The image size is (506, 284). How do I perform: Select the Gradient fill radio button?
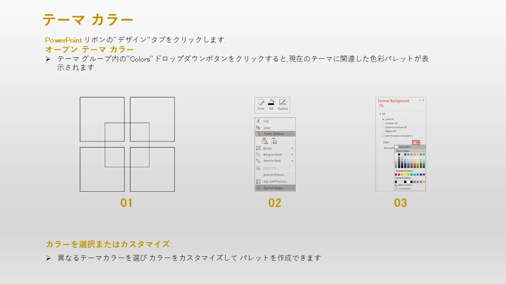tap(383, 123)
